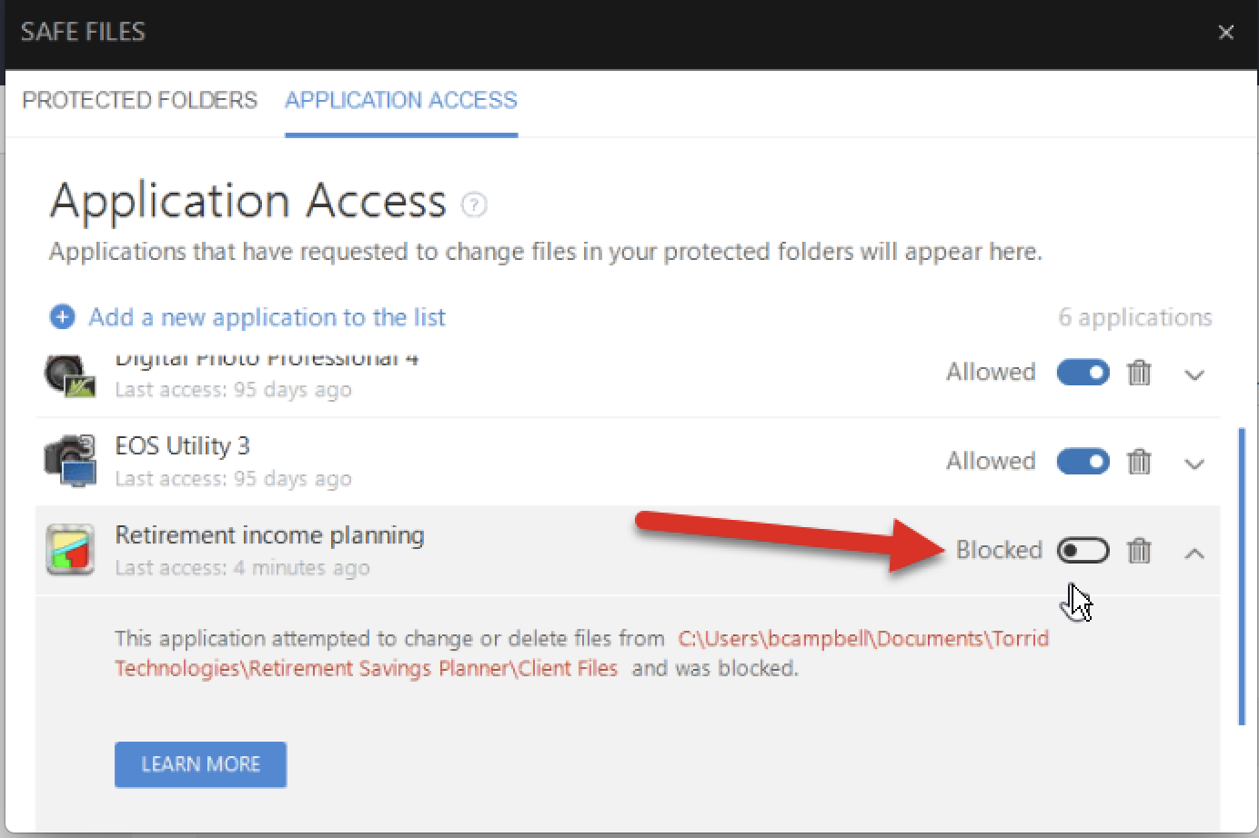Expand details for Digital Photo Professional 4
Viewport: 1259px width, 838px height.
(x=1194, y=374)
